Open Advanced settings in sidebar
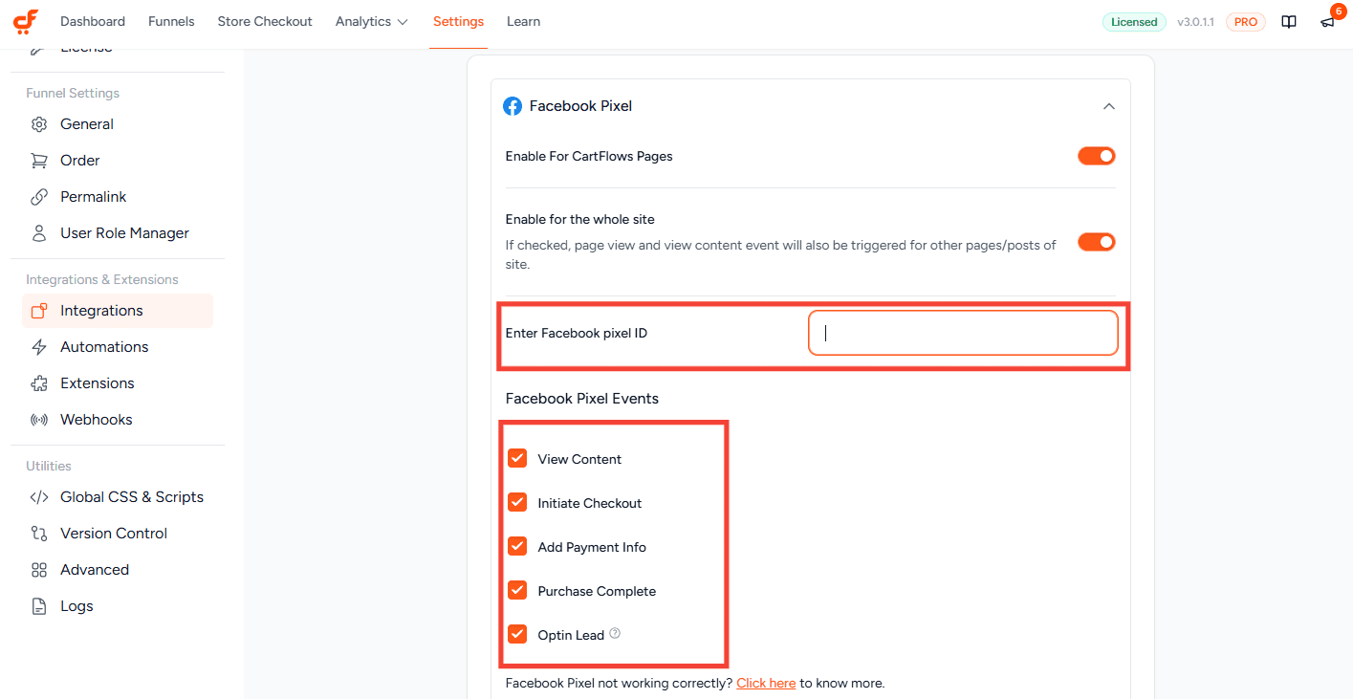Image resolution: width=1353 pixels, height=699 pixels. [118, 570]
